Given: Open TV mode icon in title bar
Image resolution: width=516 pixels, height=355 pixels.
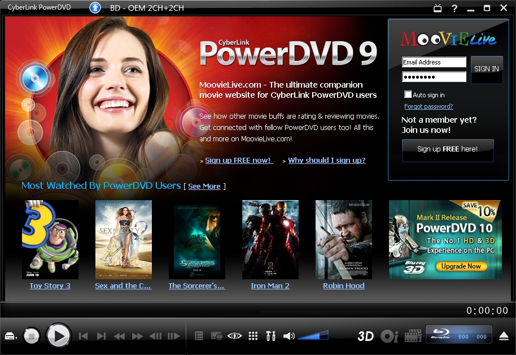Looking at the screenshot, I should (x=438, y=7).
